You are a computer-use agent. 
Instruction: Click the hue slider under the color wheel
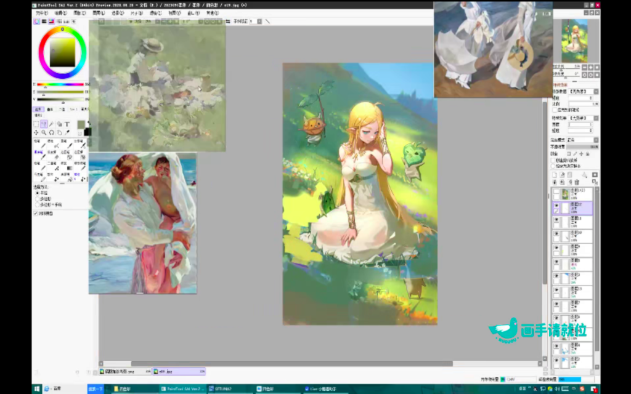click(x=62, y=84)
